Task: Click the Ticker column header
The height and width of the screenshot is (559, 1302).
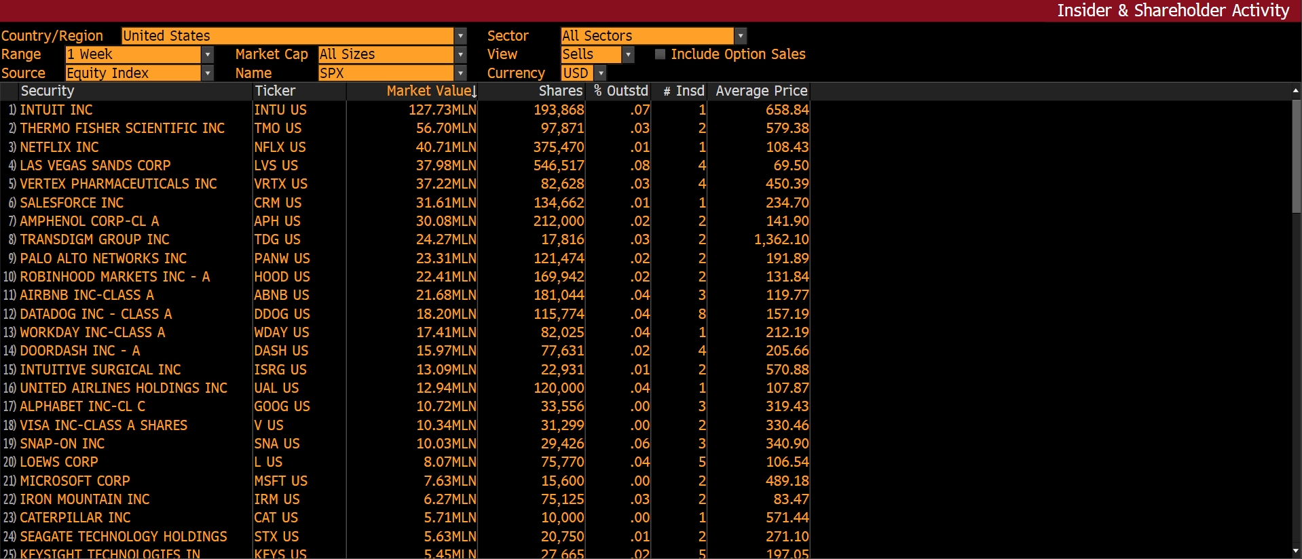Action: pyautogui.click(x=275, y=91)
